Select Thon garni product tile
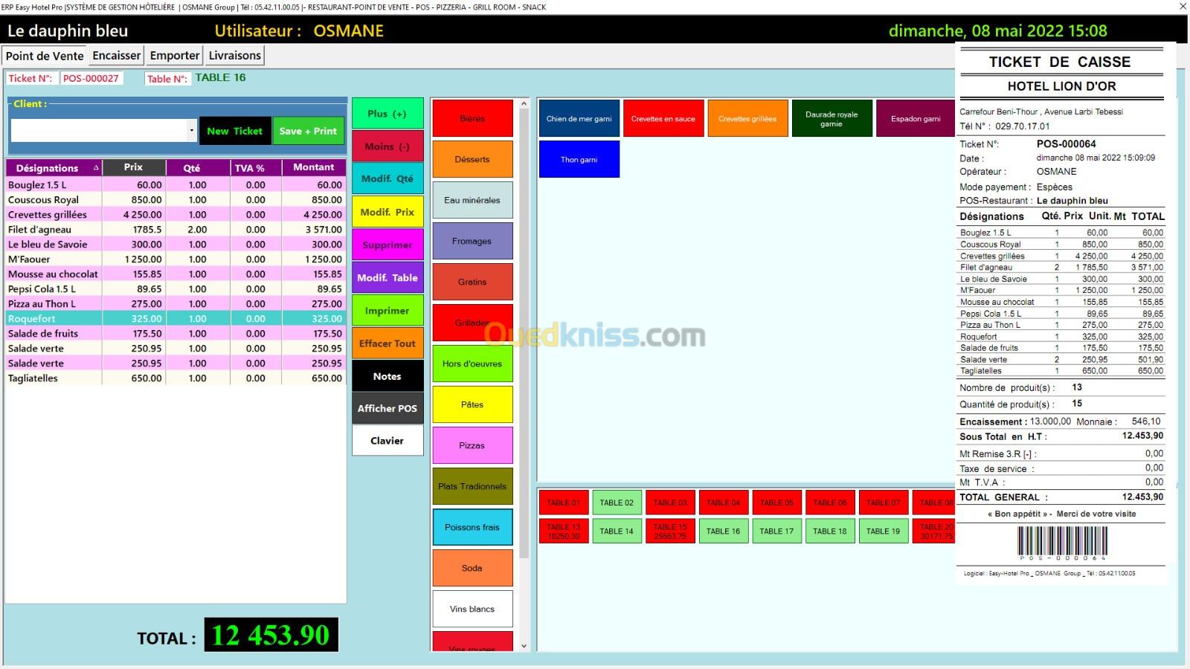 coord(579,159)
